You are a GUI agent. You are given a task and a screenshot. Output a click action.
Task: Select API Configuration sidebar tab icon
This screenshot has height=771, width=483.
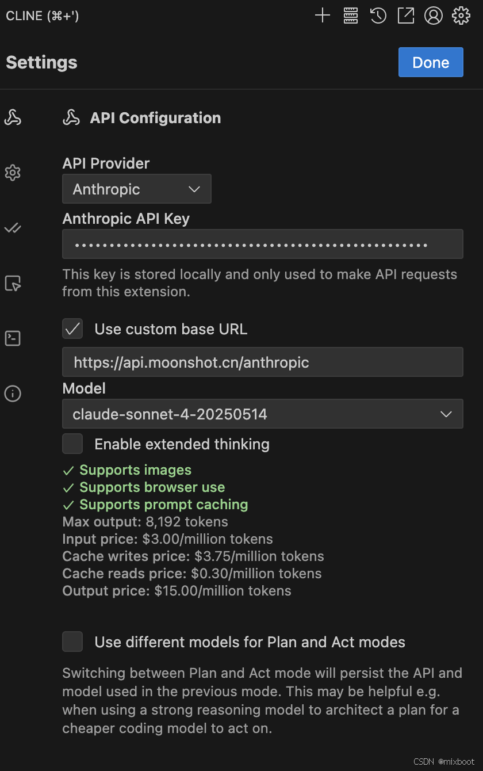13,117
